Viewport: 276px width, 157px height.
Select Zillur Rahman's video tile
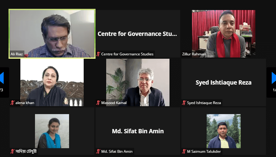224,33
